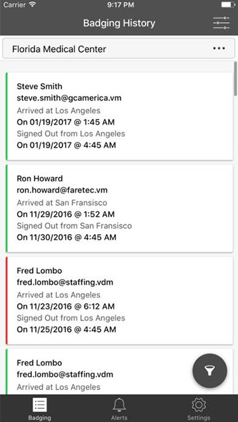This screenshot has width=238, height=422.
Task: Tap the Wi-Fi status icon
Action: point(33,5)
